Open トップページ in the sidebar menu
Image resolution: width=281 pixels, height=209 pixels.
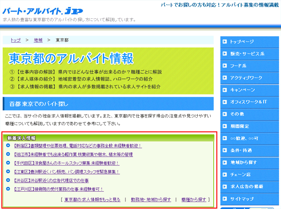(x=250, y=42)
